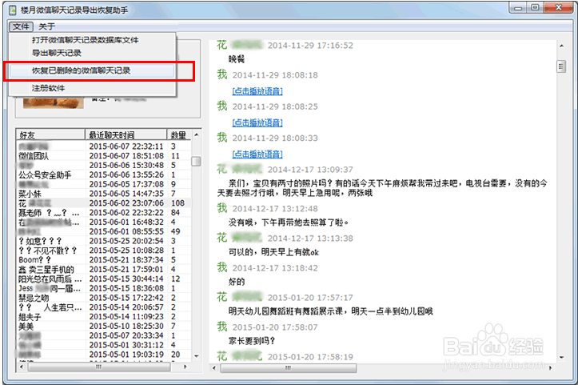Open the 关于 menu
Screen dimensions: 578x385
(x=47, y=26)
